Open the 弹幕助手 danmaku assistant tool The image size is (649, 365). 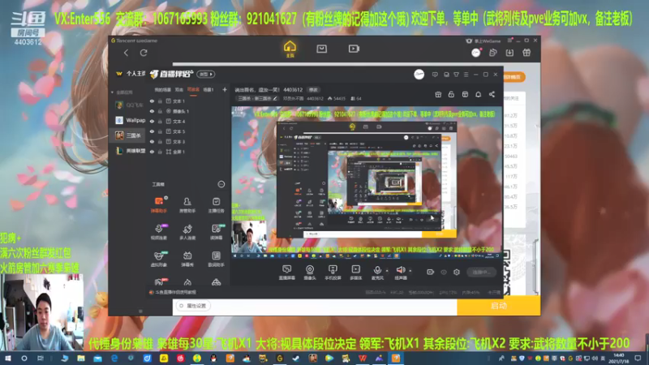[158, 204]
